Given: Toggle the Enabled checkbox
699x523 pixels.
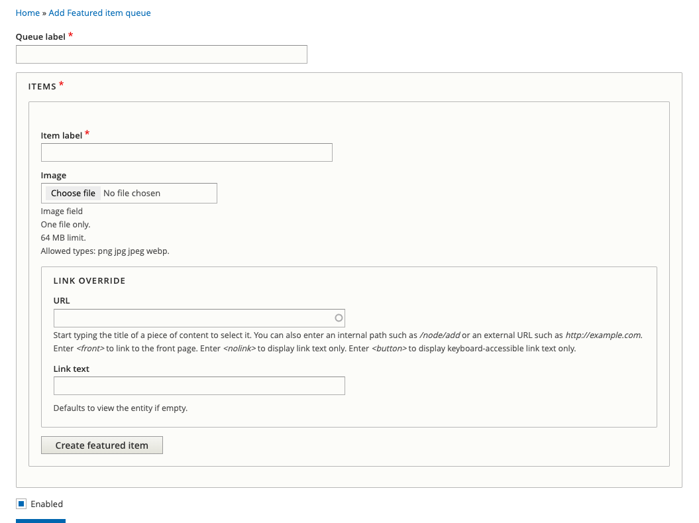Looking at the screenshot, I should pyautogui.click(x=21, y=504).
